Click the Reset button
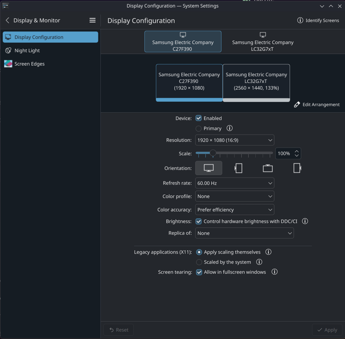Viewport: 345px width, 339px height. (119, 330)
